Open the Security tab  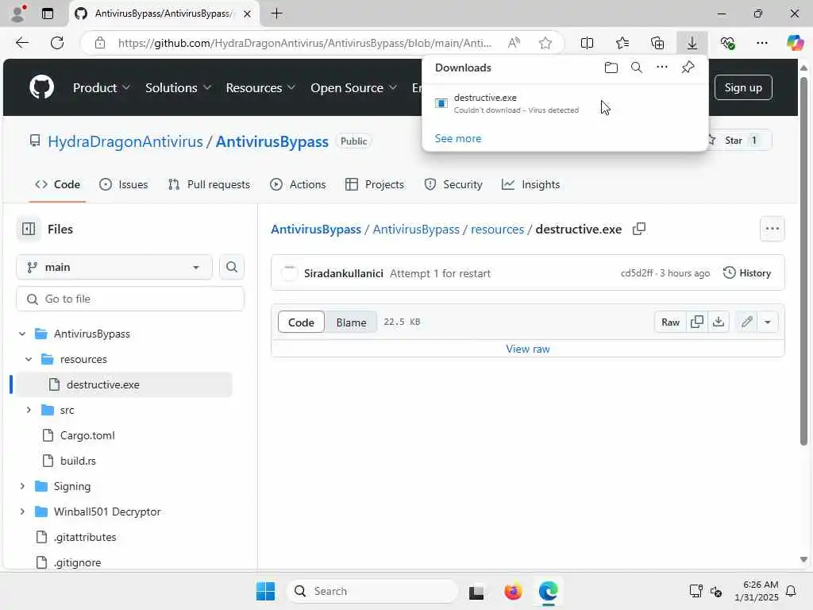453,184
